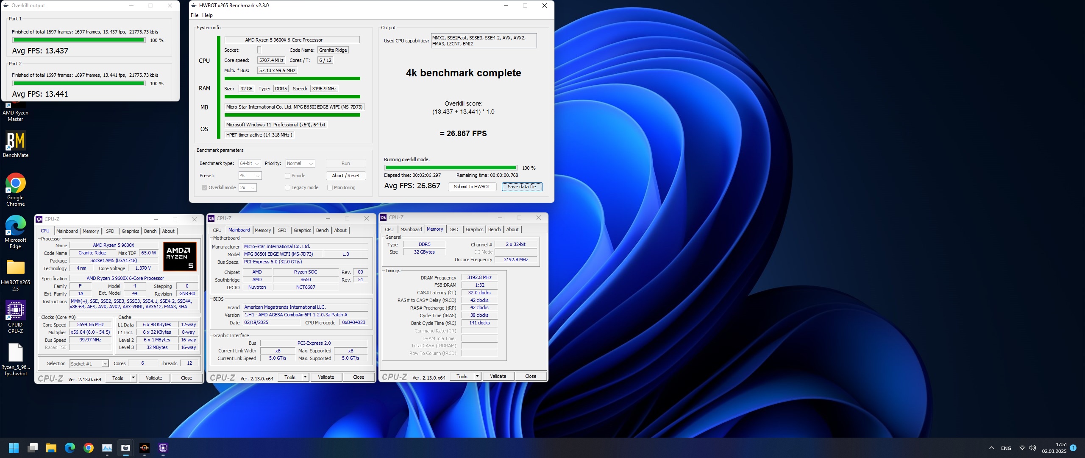Switch to Memory tab in the CPU-Z Mainboard window

tap(263, 230)
